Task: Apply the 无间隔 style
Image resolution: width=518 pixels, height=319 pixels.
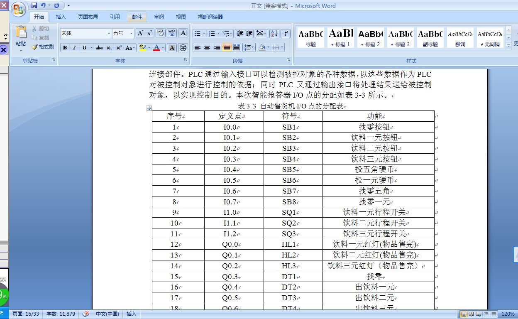Action: pyautogui.click(x=490, y=38)
